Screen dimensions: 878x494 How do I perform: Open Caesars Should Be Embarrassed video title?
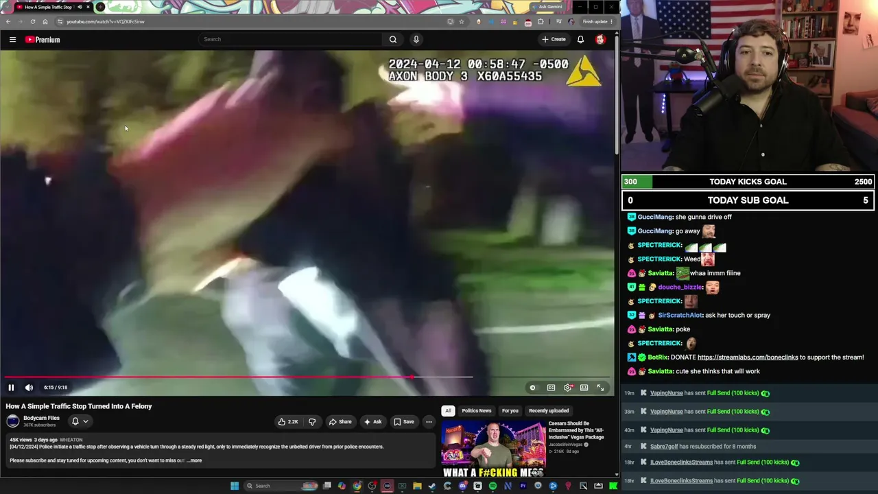point(576,430)
